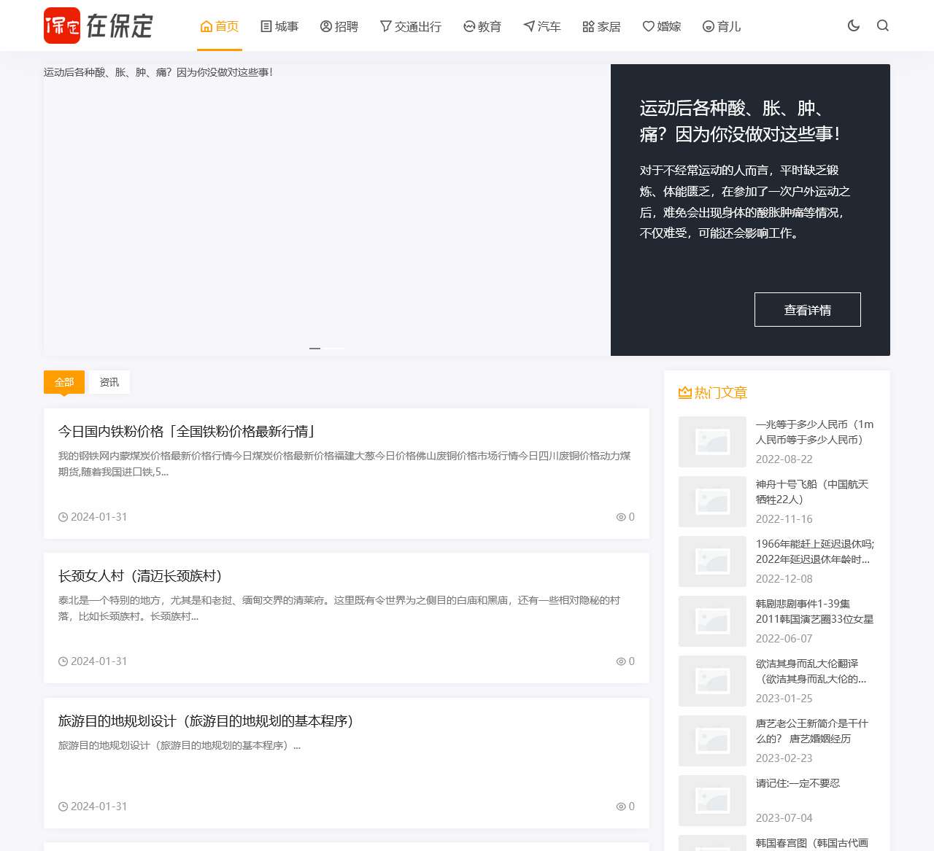
Task: Open the 城事 menu item
Action: tap(279, 26)
